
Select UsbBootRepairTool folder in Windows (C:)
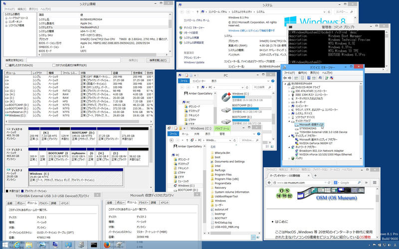coord(226,196)
